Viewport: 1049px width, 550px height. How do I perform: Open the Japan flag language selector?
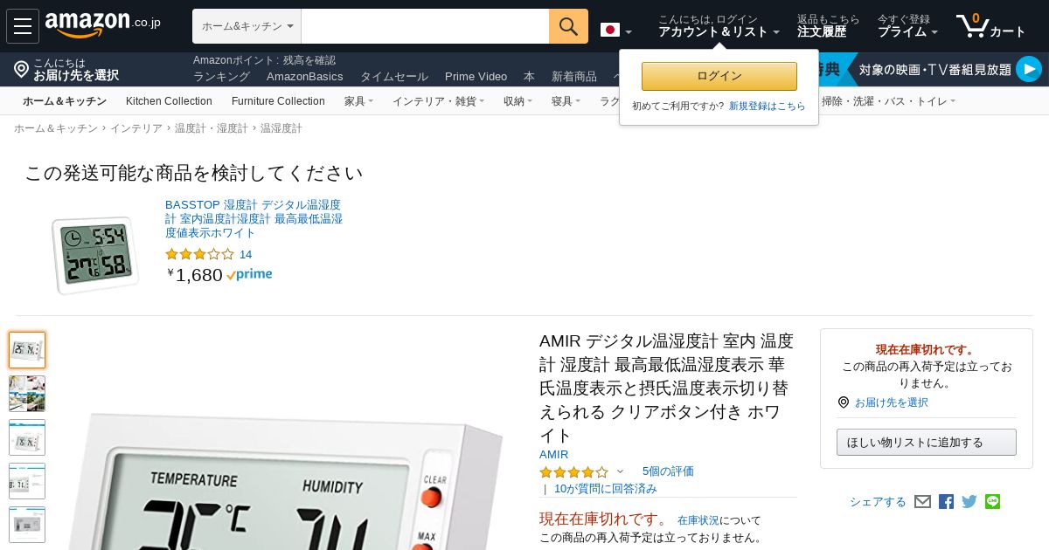click(x=616, y=31)
